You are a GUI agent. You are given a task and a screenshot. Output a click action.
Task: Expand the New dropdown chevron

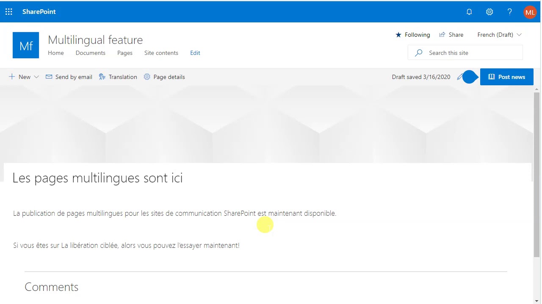(x=36, y=77)
